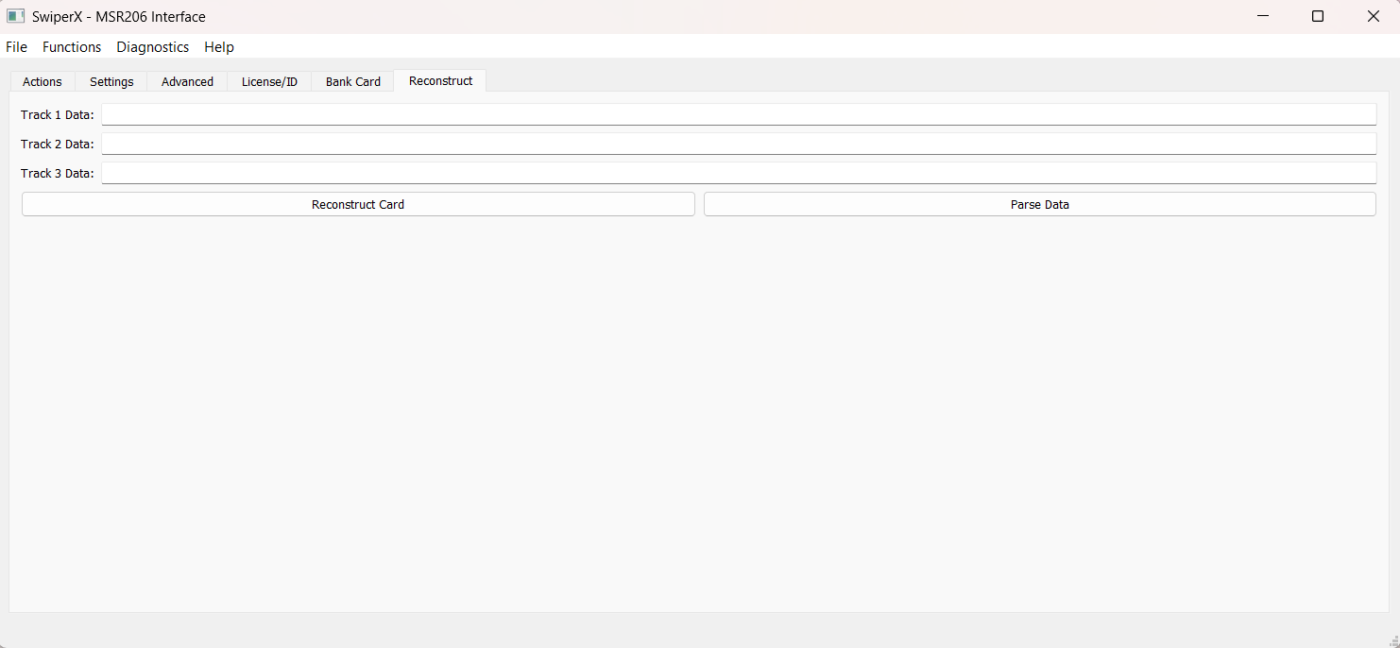Switch to the Settings tab
Screen dimensions: 1400x648
click(x=111, y=82)
